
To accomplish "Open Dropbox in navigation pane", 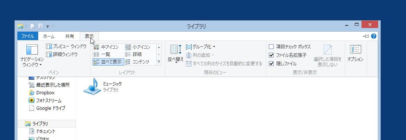I will (x=42, y=92).
